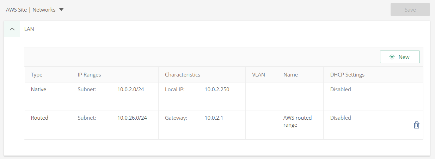Screen dimensions: 435x159
Task: Click the New network button
Action: point(400,57)
